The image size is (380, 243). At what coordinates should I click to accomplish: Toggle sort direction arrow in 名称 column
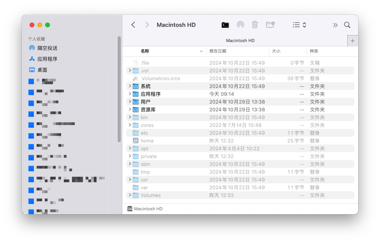[x=201, y=51]
